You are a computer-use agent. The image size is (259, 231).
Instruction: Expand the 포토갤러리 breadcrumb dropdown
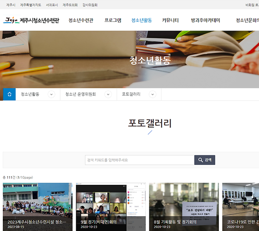click(x=153, y=94)
